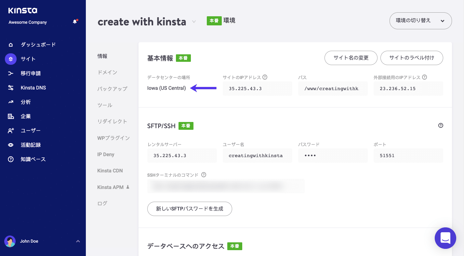This screenshot has width=464, height=256.
Task: Collapse the John Doe account menu
Action: pos(78,241)
